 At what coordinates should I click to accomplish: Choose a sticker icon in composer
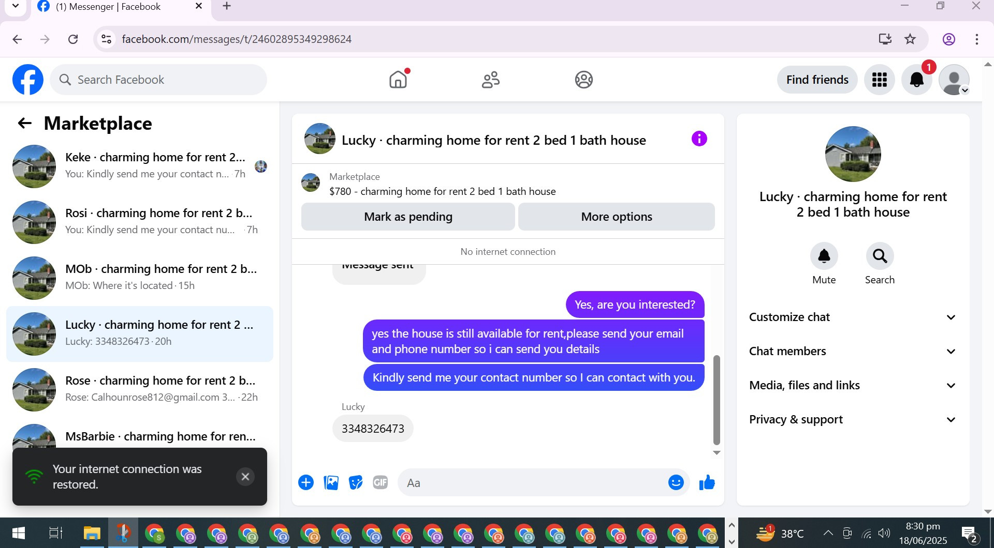(x=356, y=482)
